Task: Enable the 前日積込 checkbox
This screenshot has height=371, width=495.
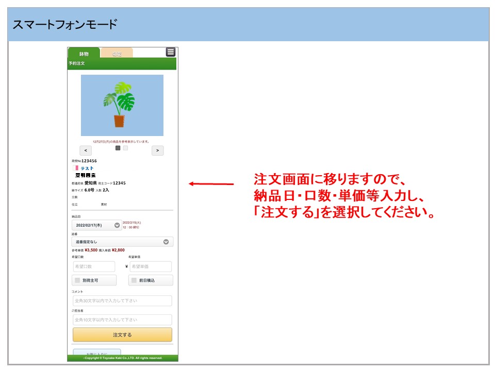Action: coord(134,280)
